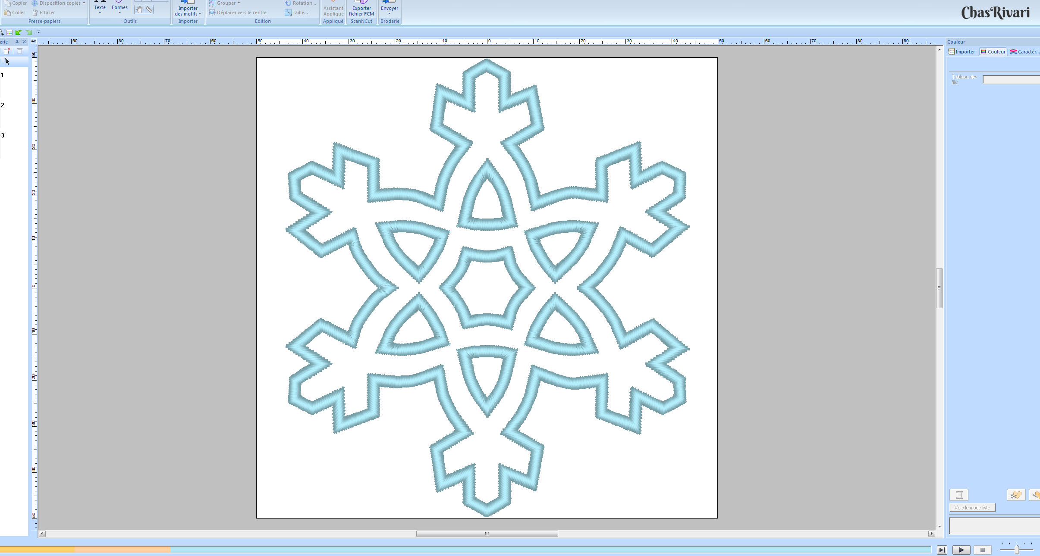Click the horizontal scrollbar left arrow
The height and width of the screenshot is (556, 1040).
(42, 534)
